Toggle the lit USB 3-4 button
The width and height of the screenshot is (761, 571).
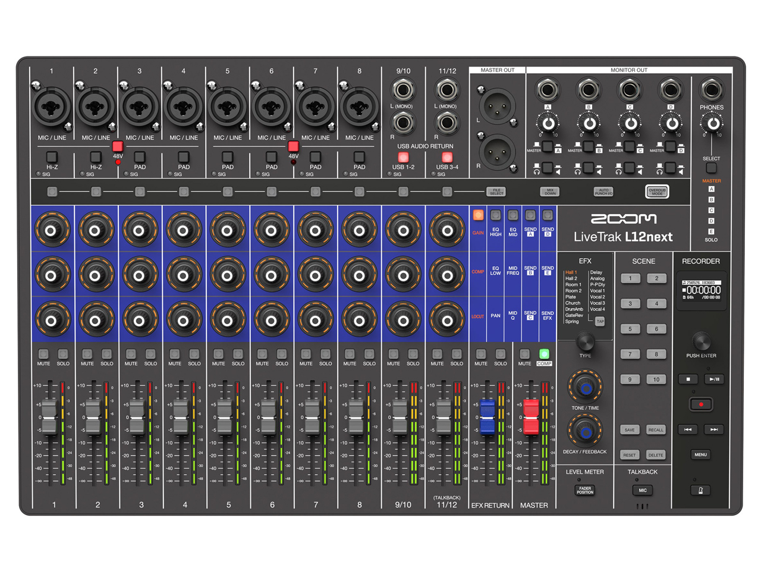click(447, 157)
